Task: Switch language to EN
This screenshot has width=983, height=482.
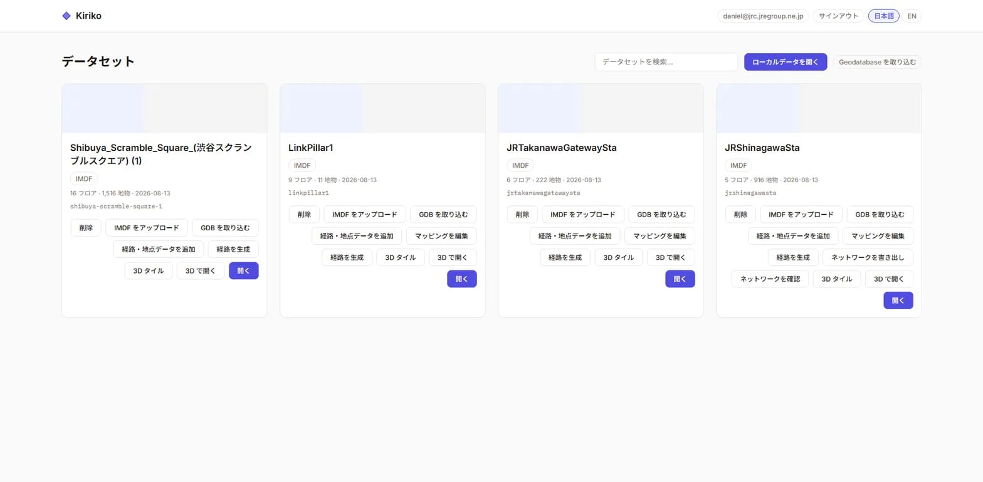Action: coord(912,16)
